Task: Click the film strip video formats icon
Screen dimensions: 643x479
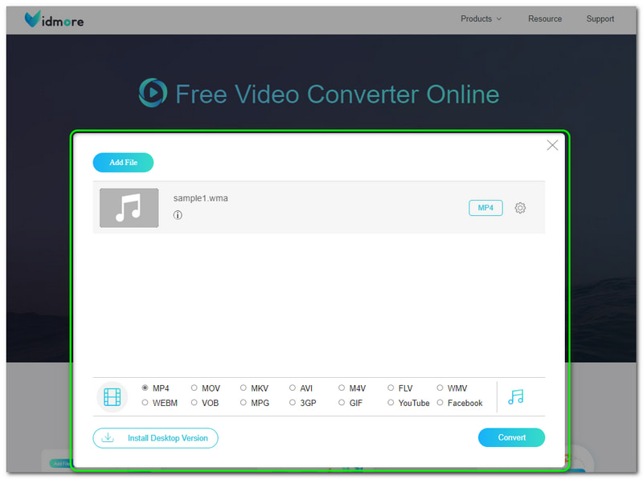Action: [112, 396]
